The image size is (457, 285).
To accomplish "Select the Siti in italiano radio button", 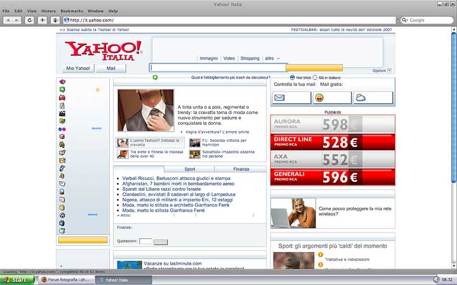I will [x=315, y=78].
